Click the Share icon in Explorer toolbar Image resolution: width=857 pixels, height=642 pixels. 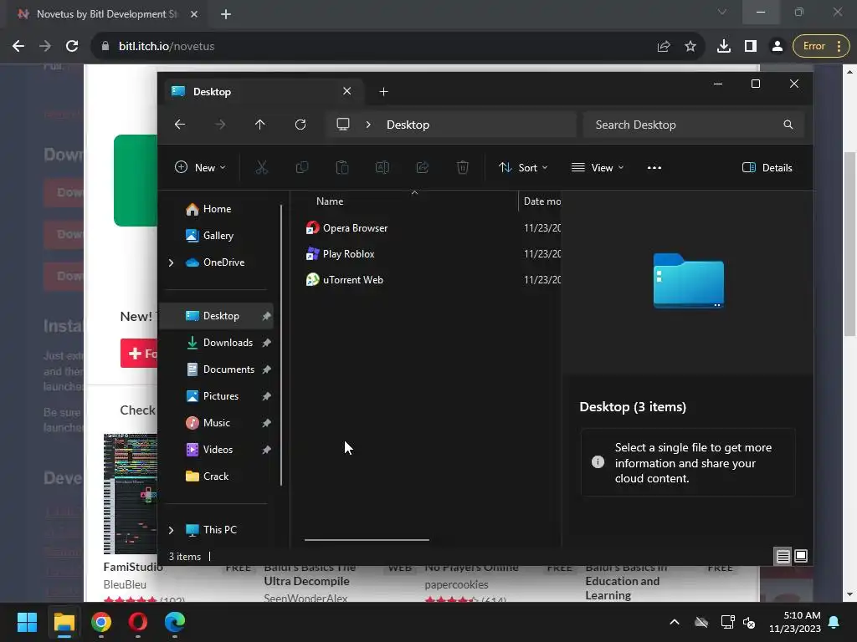(423, 167)
